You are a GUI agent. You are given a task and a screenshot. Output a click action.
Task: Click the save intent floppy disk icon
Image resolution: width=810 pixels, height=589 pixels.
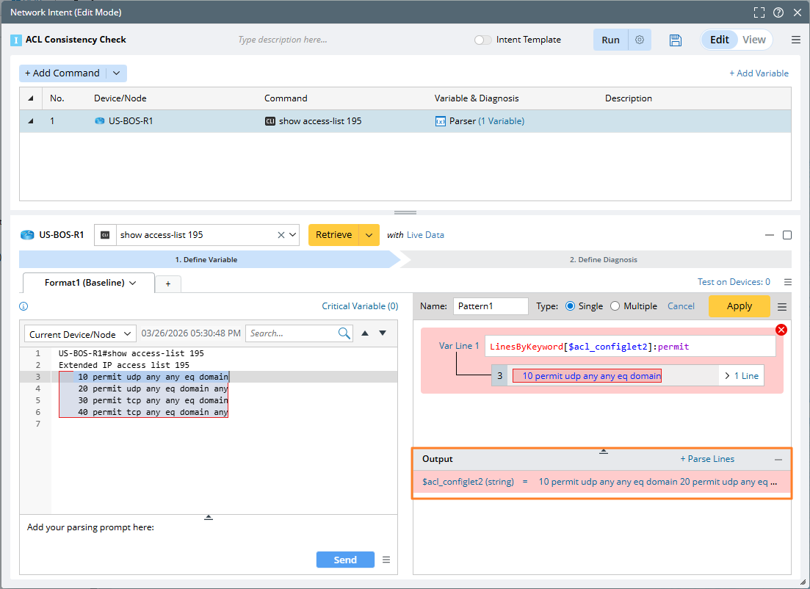676,40
